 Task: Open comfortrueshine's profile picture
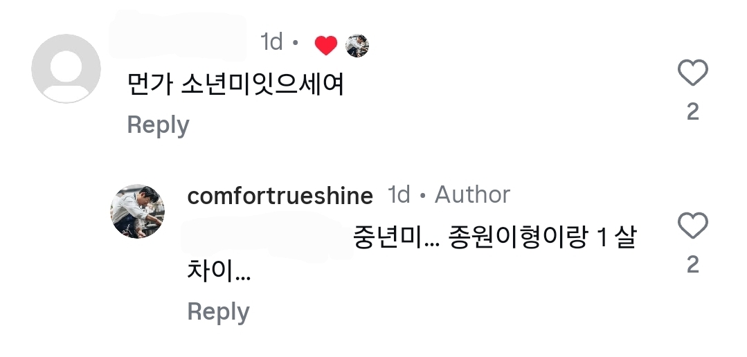(x=138, y=211)
